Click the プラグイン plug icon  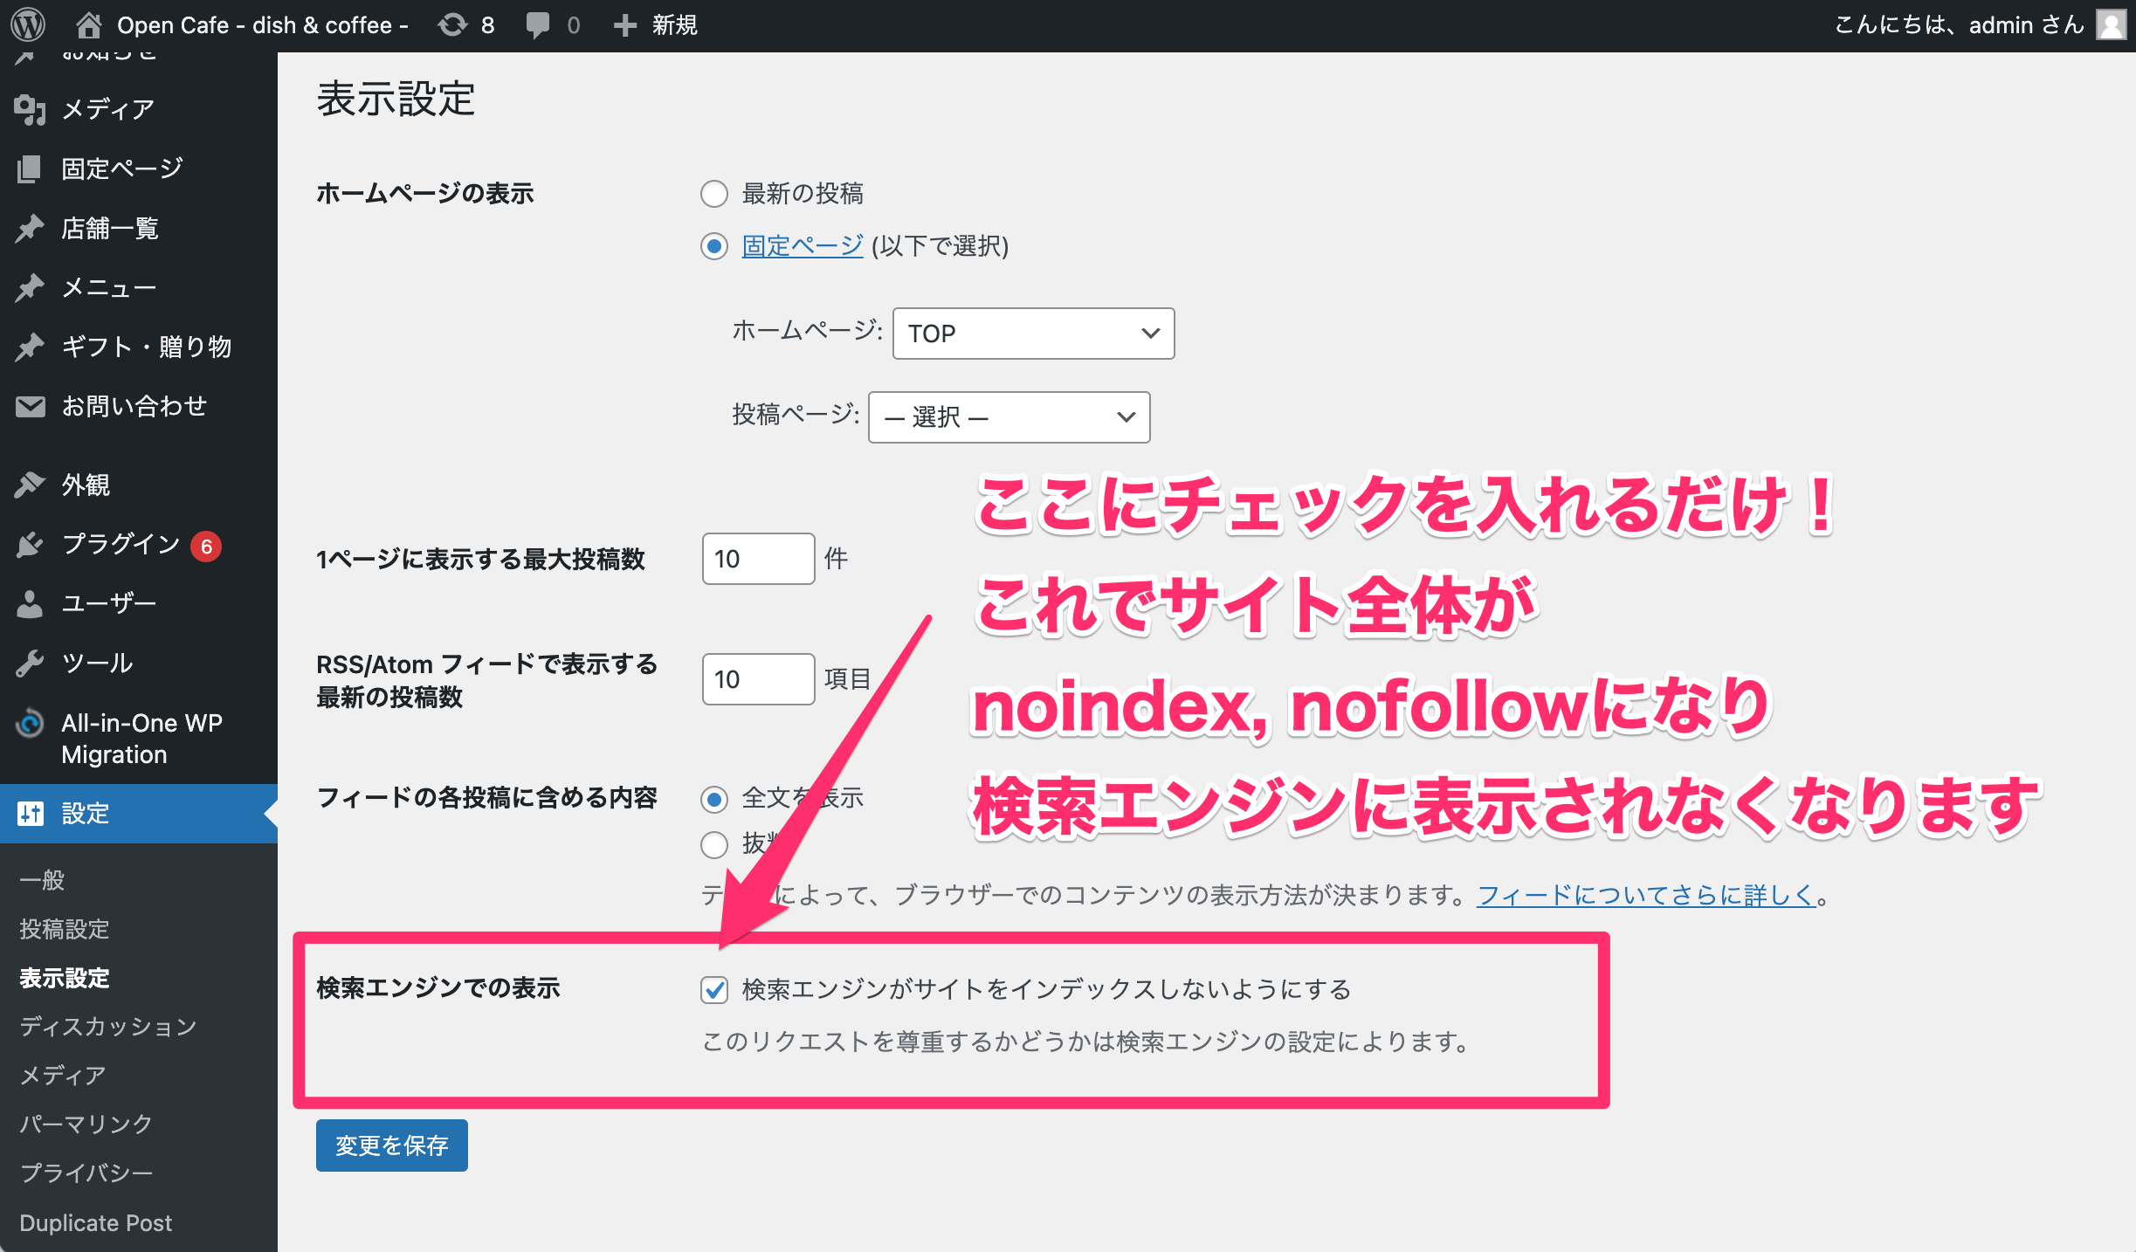pos(30,544)
